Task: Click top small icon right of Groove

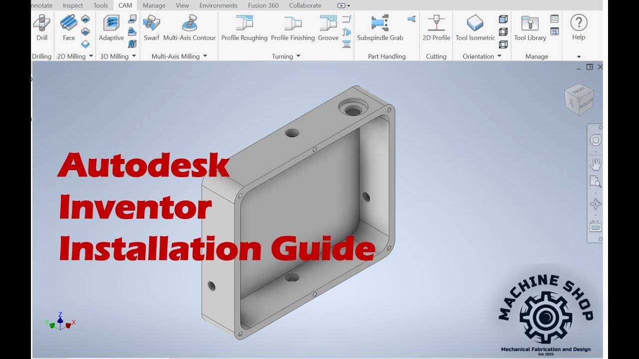Action: pos(347,19)
